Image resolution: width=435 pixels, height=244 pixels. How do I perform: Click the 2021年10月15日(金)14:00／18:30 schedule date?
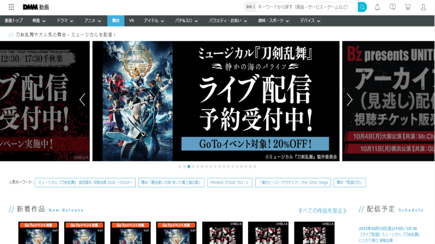tap(387, 228)
